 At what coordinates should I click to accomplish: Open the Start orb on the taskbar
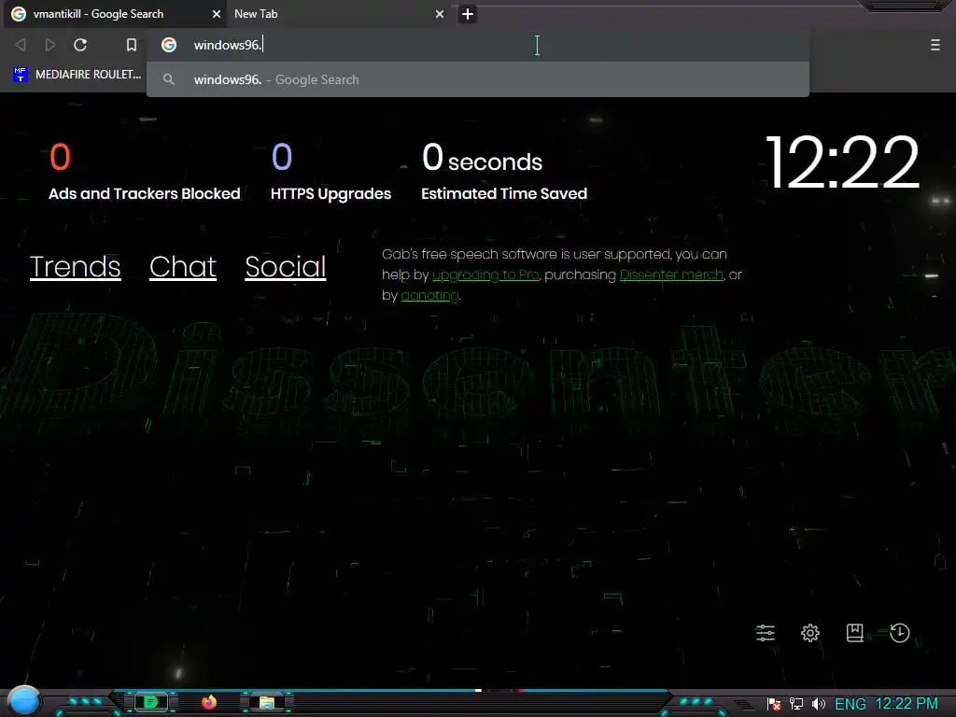tap(24, 700)
